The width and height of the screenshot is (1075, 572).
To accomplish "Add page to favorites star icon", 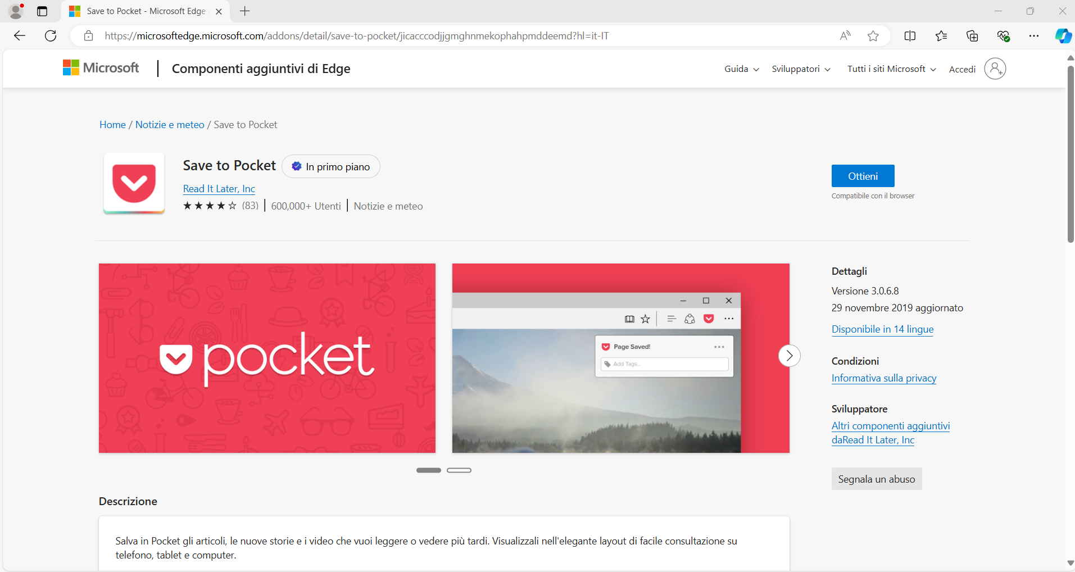I will tap(873, 36).
